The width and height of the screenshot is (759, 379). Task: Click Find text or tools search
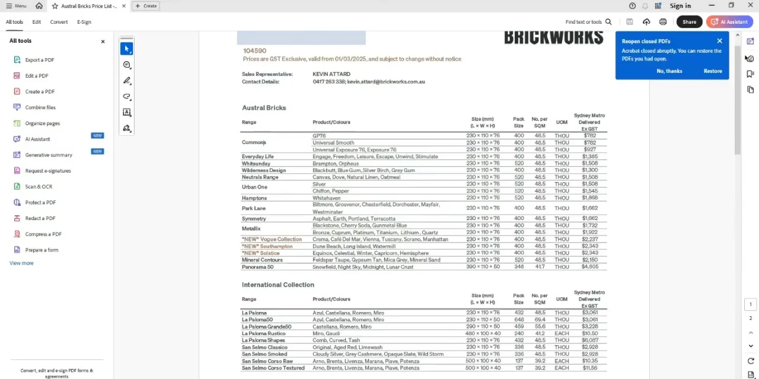(588, 22)
